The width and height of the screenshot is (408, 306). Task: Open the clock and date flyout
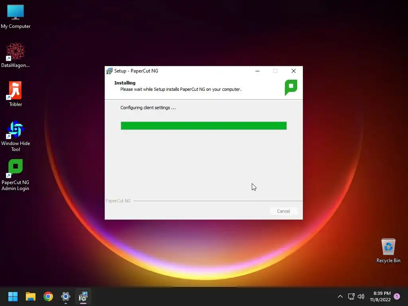381,296
